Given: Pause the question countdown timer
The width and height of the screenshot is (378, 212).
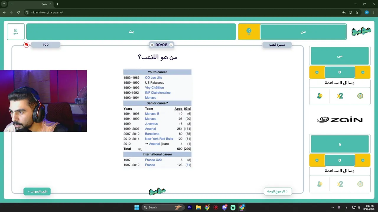Looking at the screenshot, I should click(x=152, y=45).
